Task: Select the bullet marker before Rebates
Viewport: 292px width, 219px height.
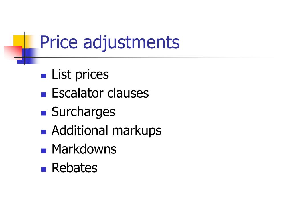Action: point(44,169)
